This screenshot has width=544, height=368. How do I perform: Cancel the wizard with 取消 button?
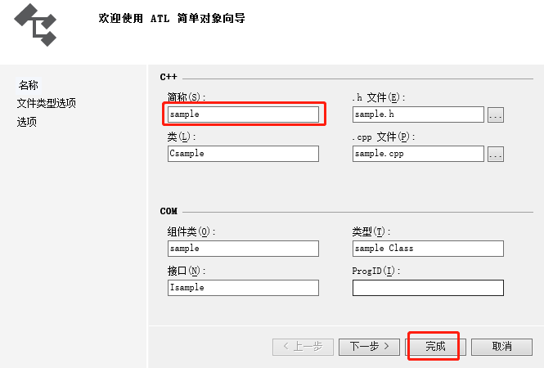point(501,347)
